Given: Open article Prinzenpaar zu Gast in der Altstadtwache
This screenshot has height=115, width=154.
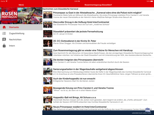Looking at the screenshot, I should pyautogui.click(x=98, y=15).
